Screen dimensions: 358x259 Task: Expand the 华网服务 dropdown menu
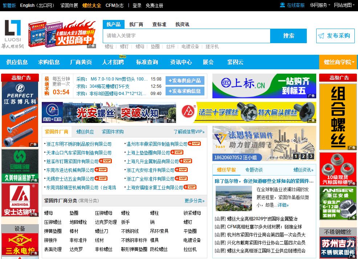pyautogui.click(x=320, y=5)
